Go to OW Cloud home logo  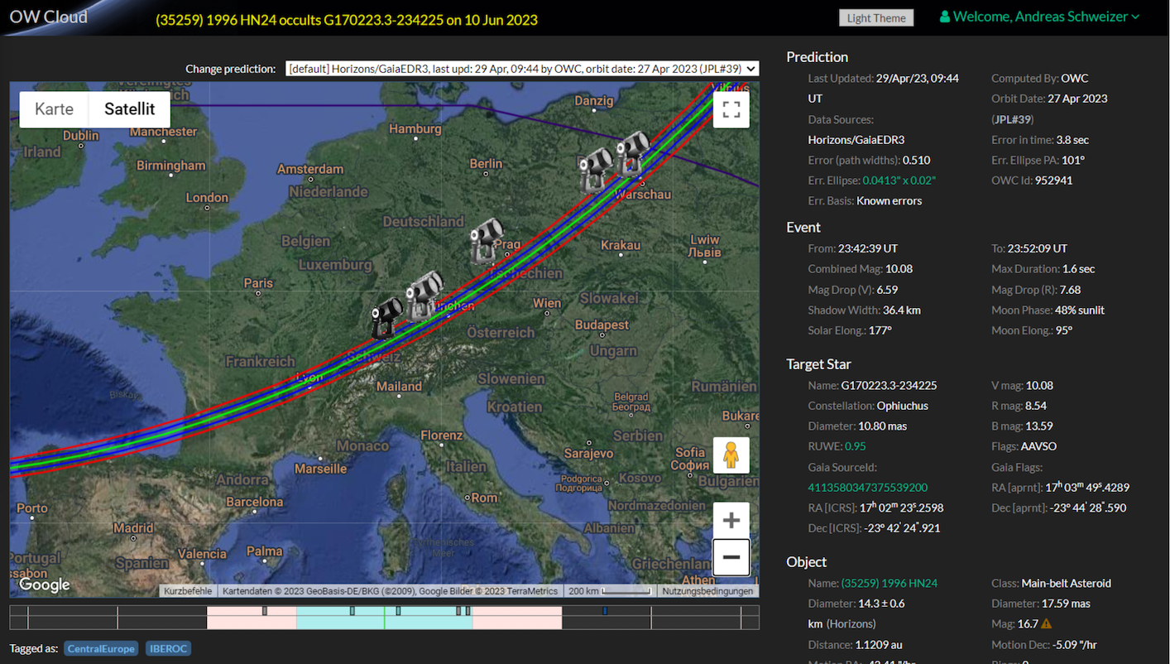[48, 17]
